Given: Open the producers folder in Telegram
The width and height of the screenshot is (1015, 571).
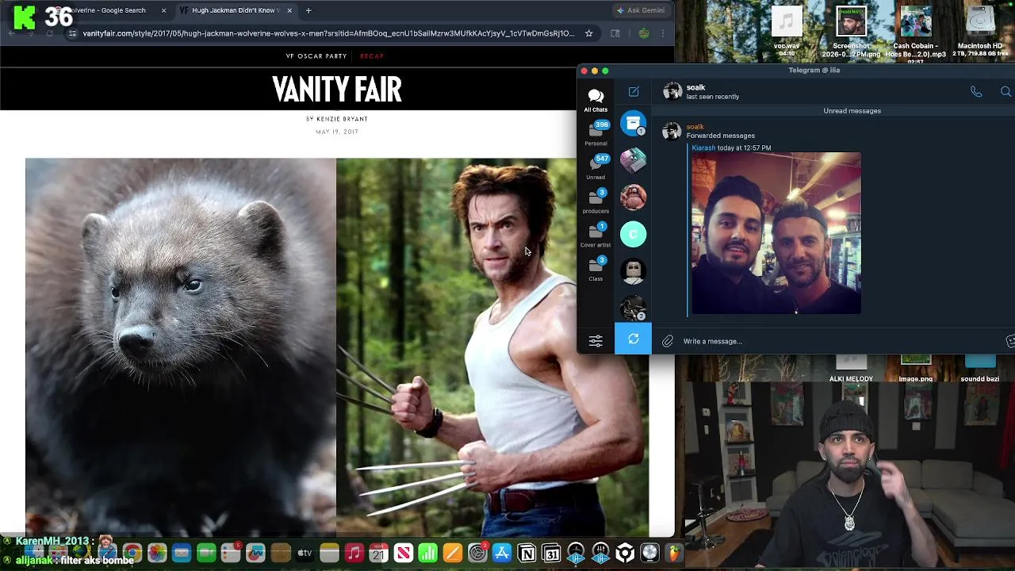Looking at the screenshot, I should (596, 201).
